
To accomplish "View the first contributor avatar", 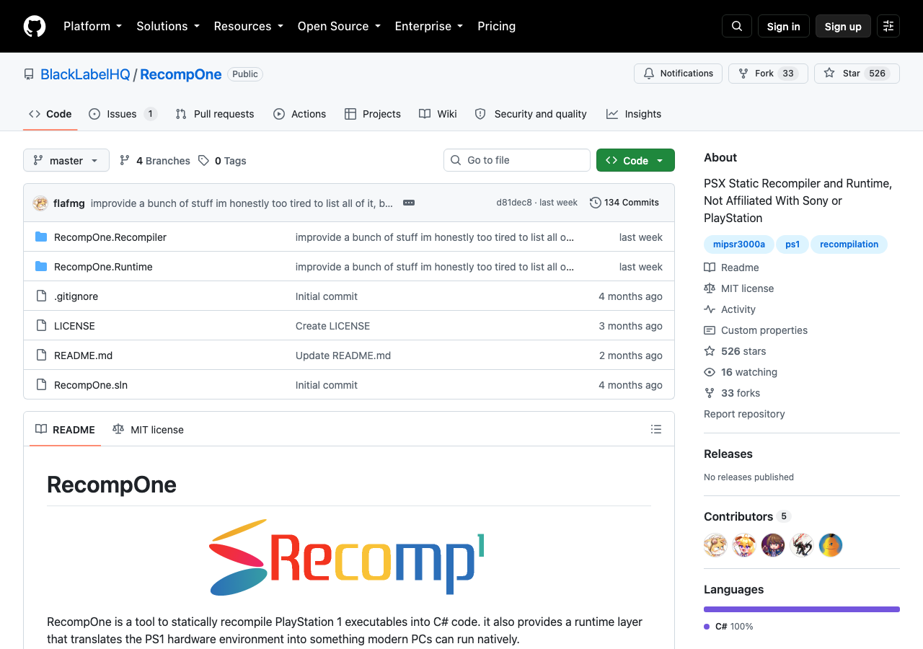I will (x=715, y=545).
